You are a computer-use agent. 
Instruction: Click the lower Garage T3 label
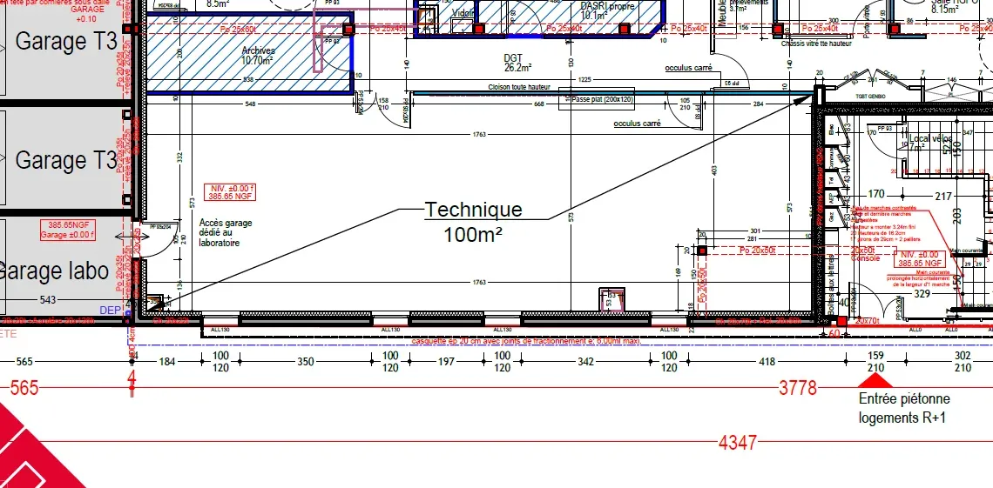click(66, 160)
